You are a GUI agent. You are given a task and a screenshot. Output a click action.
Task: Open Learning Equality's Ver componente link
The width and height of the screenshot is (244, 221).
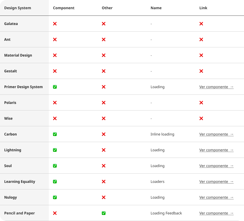click(x=216, y=182)
